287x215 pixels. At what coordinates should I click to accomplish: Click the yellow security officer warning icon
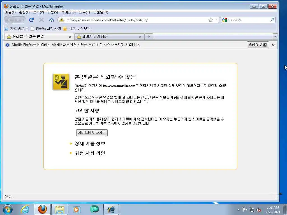click(61, 82)
